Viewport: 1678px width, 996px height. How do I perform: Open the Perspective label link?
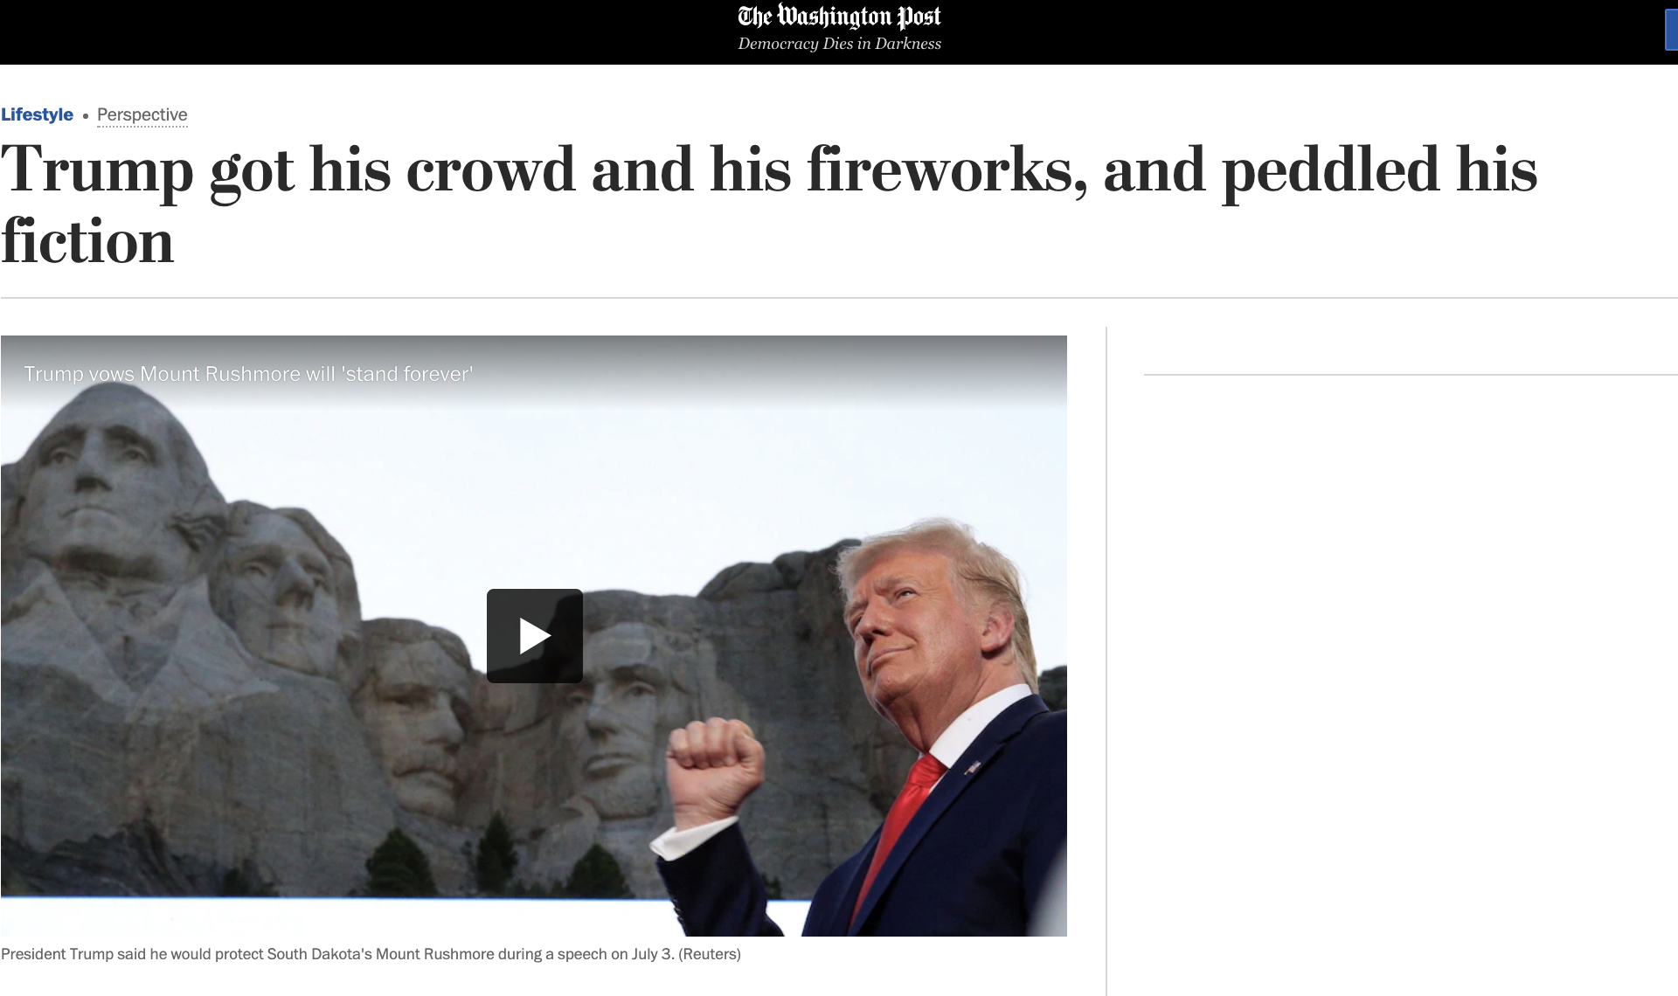point(142,114)
